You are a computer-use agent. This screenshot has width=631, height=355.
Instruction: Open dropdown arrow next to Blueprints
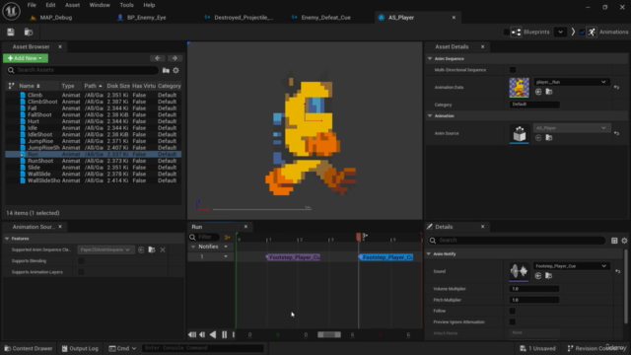pos(560,33)
